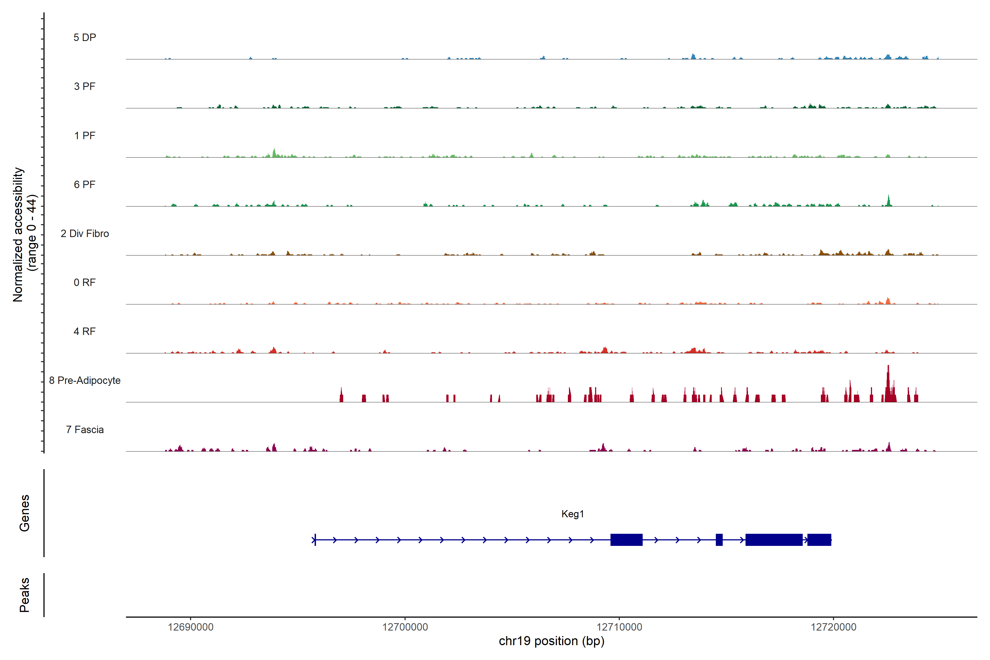990x660 pixels.
Task: Click the 12700000 axis tick label
Action: pyautogui.click(x=405, y=627)
